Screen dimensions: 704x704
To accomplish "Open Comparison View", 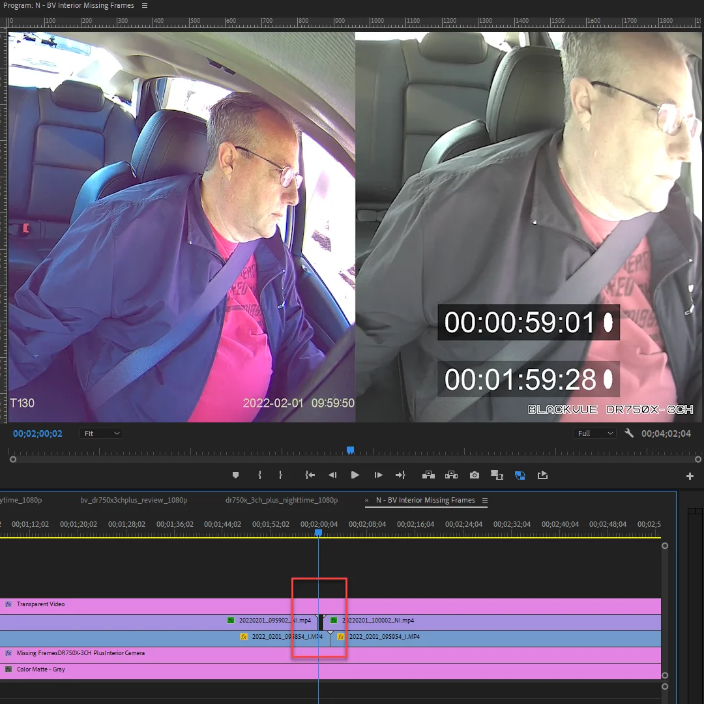I will click(x=497, y=475).
